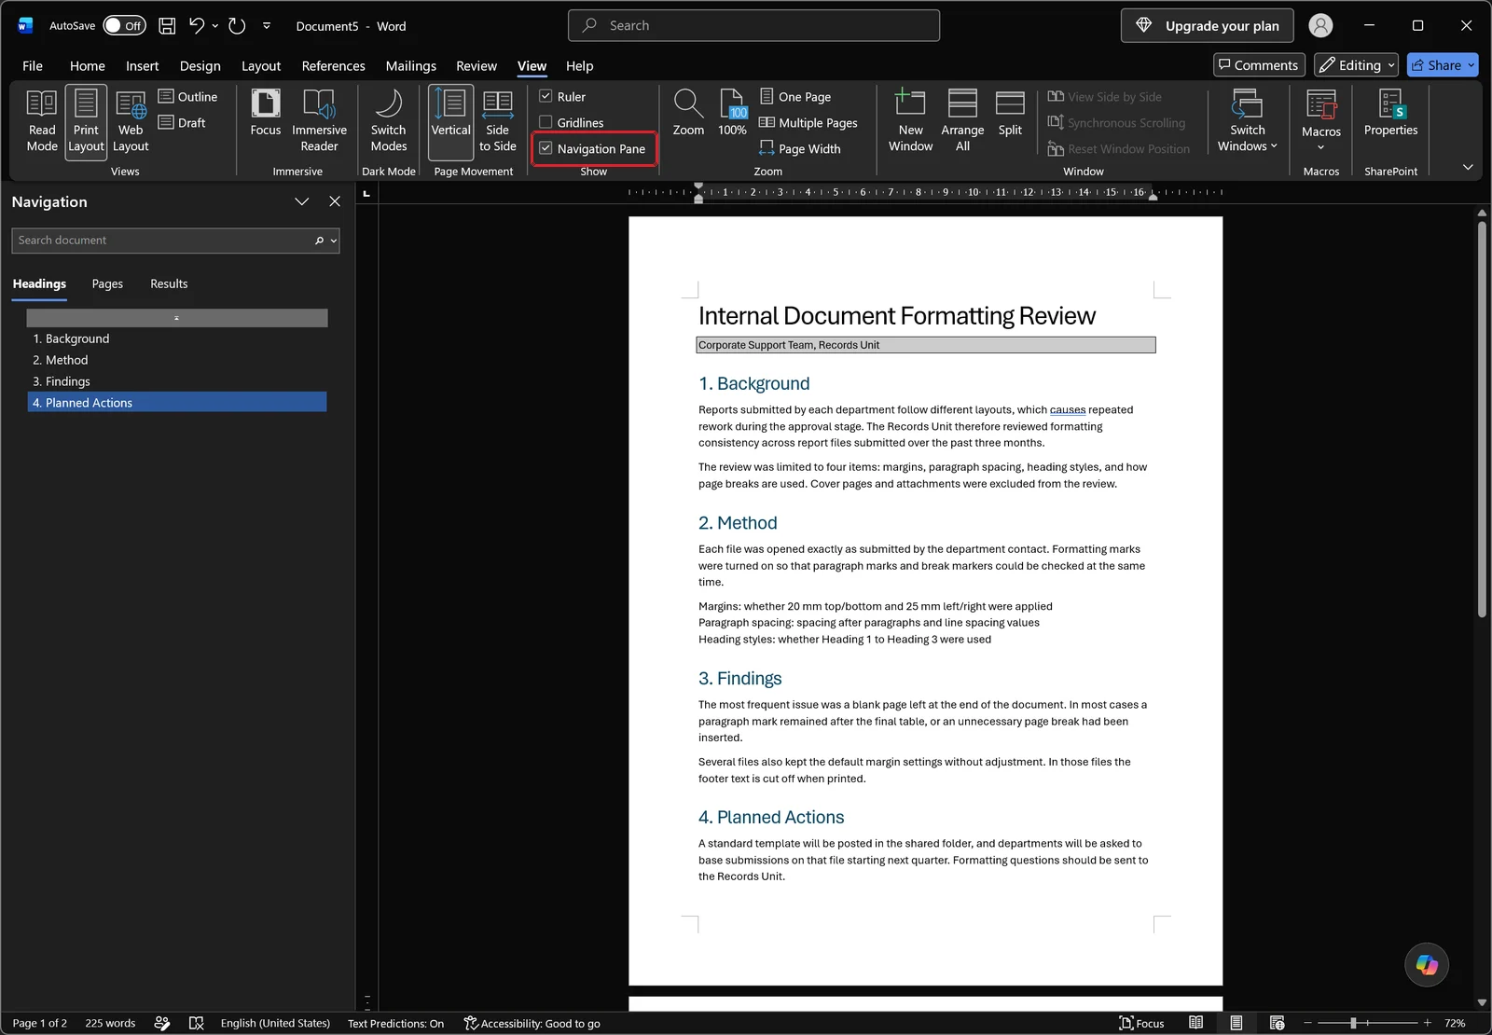This screenshot has height=1035, width=1492.
Task: Jump to 3. Findings heading
Action: pyautogui.click(x=177, y=381)
